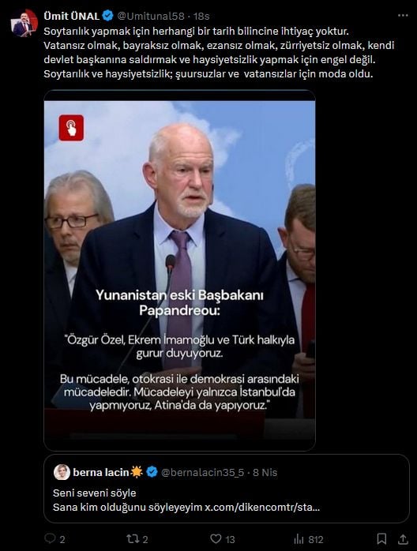
Task: Click the red tap-hand logo on video
Action: click(x=71, y=128)
